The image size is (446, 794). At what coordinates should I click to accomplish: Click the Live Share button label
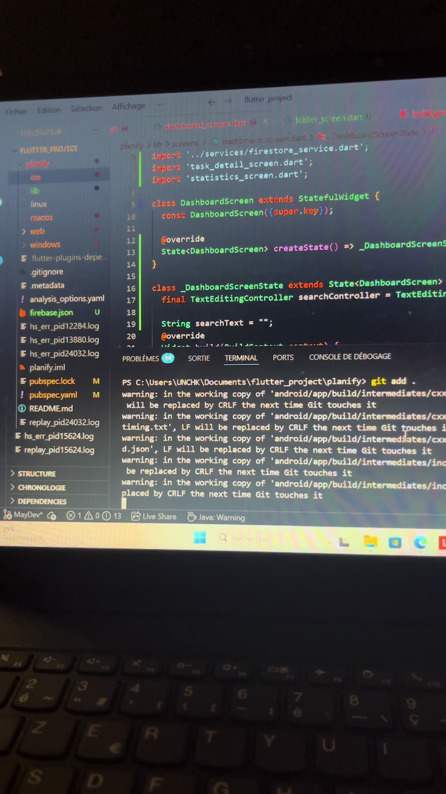(159, 517)
